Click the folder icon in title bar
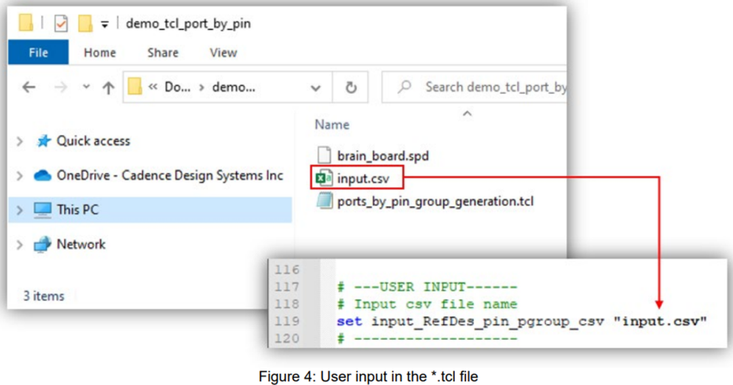Viewport: 733px width, 385px height. [26, 22]
